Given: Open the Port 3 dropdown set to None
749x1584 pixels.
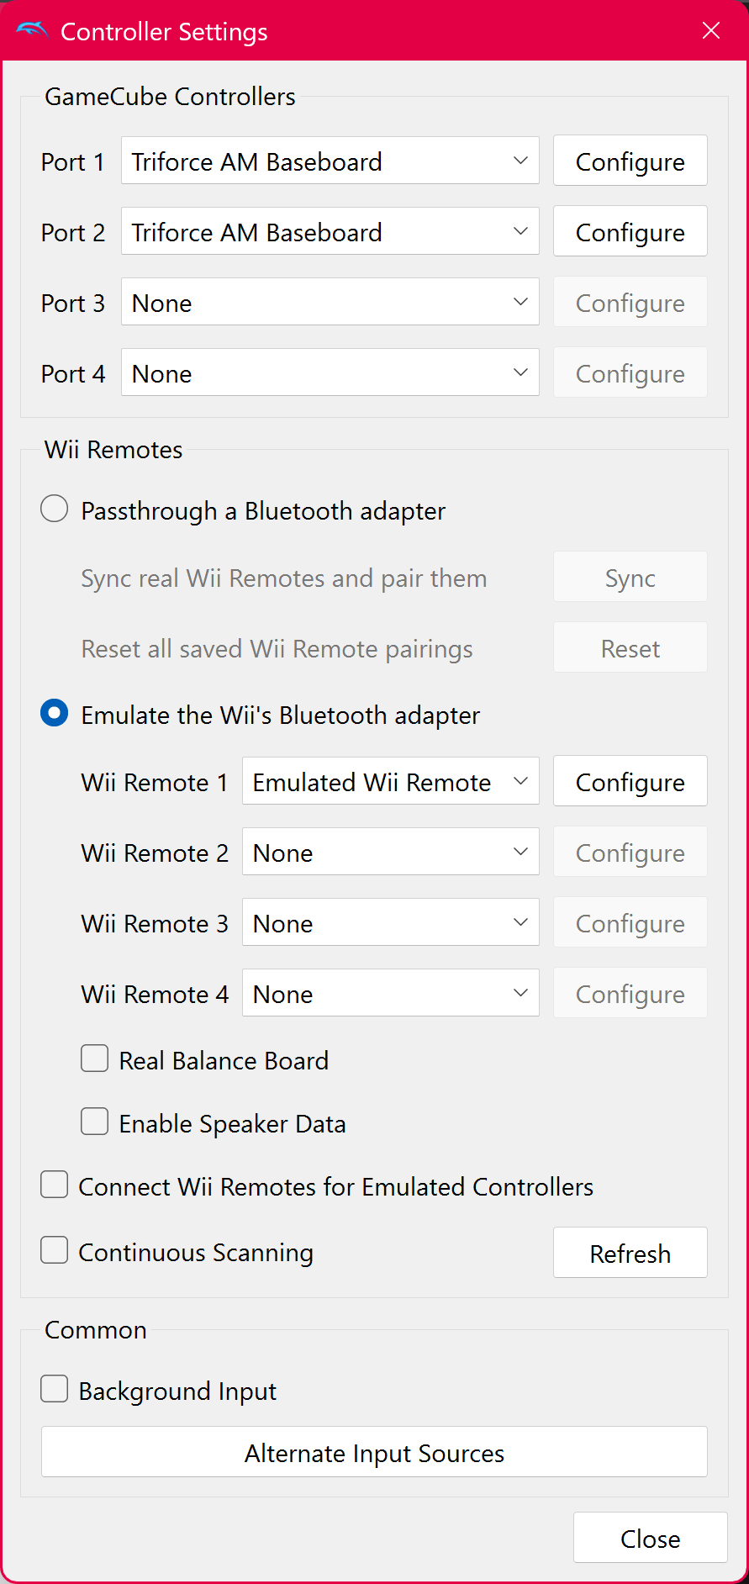Looking at the screenshot, I should click(330, 302).
